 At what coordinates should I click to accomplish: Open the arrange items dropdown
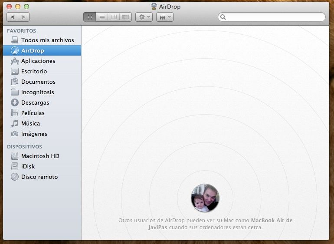(164, 17)
